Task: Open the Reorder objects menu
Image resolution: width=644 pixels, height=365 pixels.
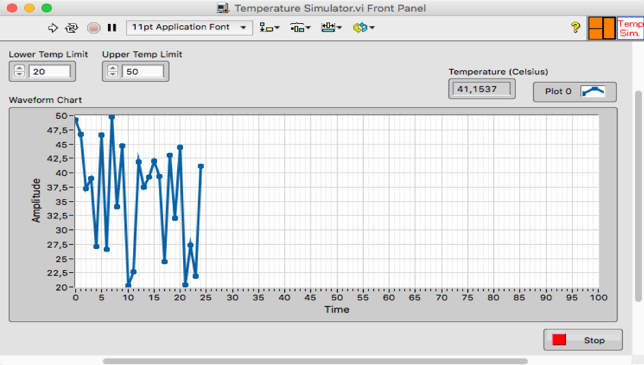Action: [x=363, y=27]
